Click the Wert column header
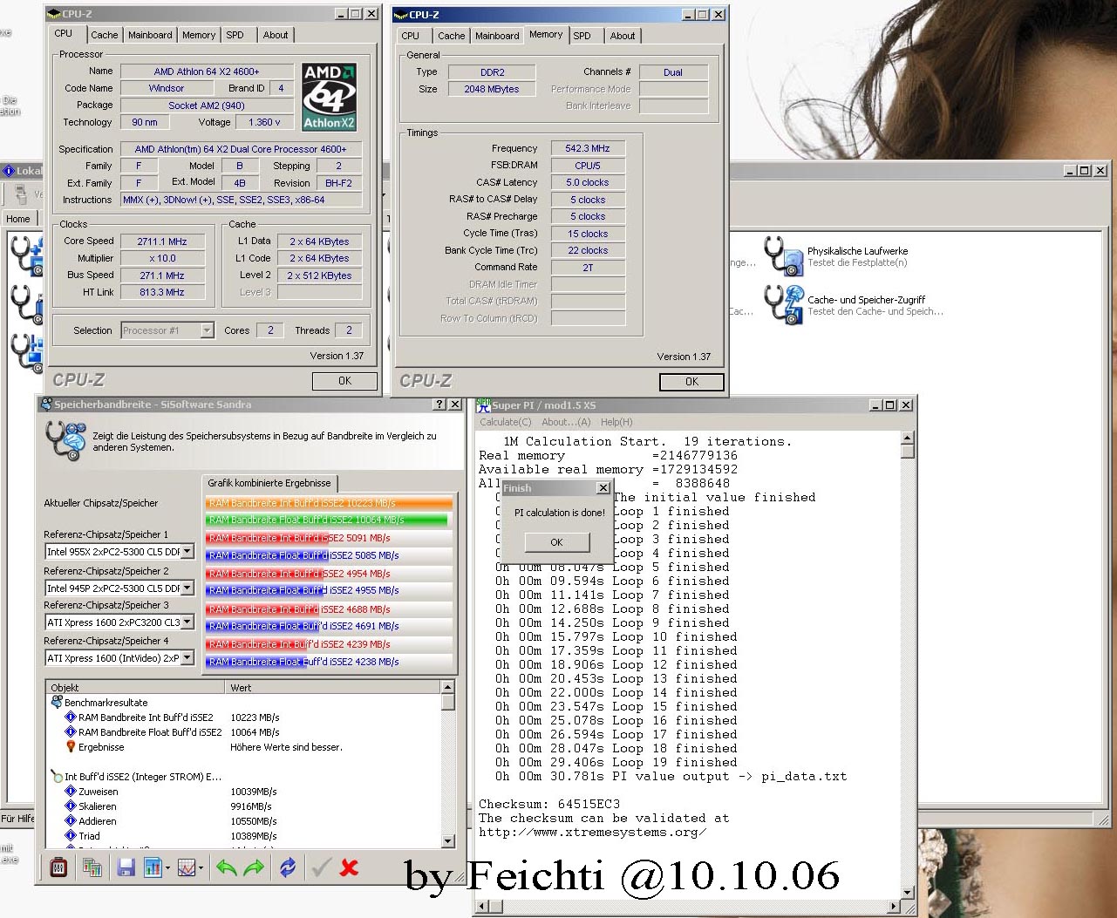The image size is (1117, 918). tap(333, 688)
